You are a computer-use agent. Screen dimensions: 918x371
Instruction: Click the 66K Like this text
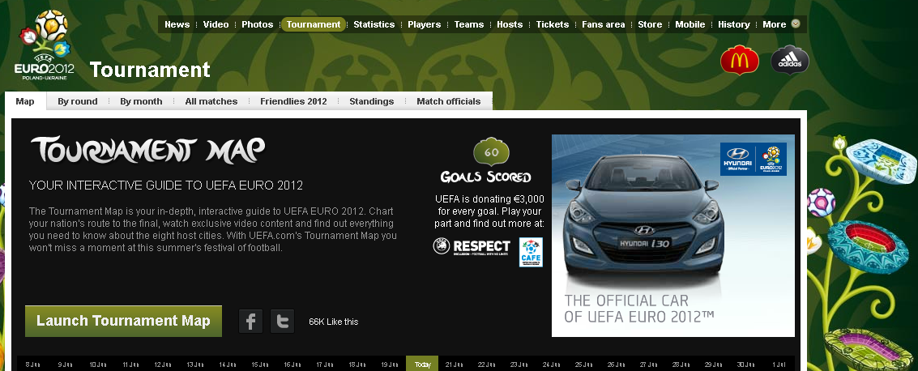[x=334, y=322]
